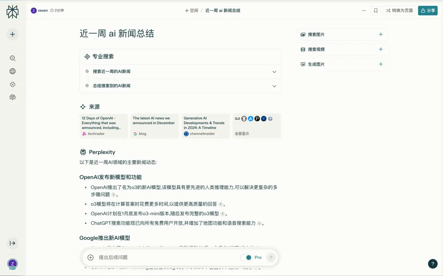443x276 pixels.
Task: Open the help question mark button
Action: [433, 264]
